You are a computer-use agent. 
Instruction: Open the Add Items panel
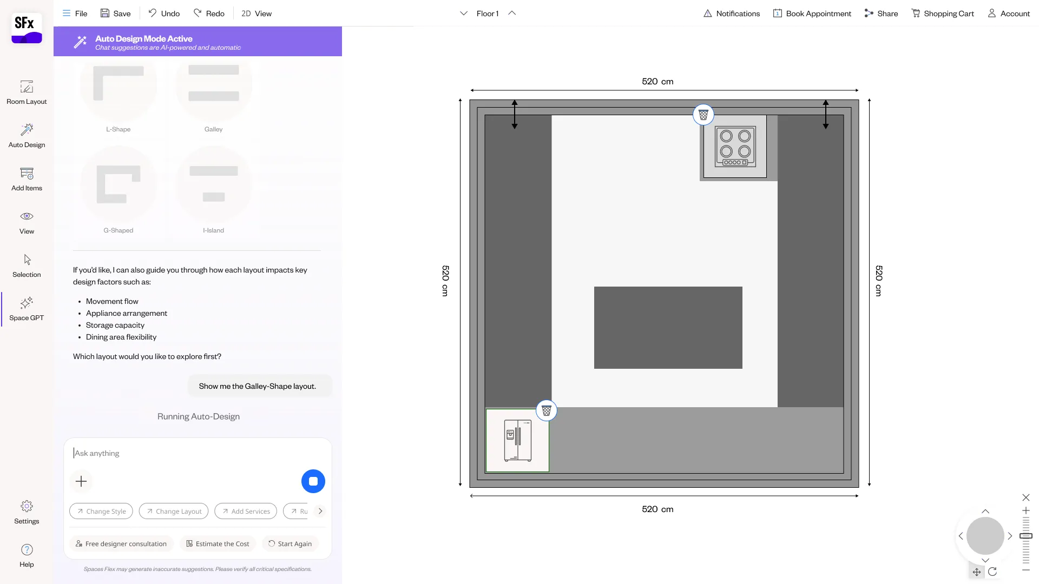coord(27,179)
